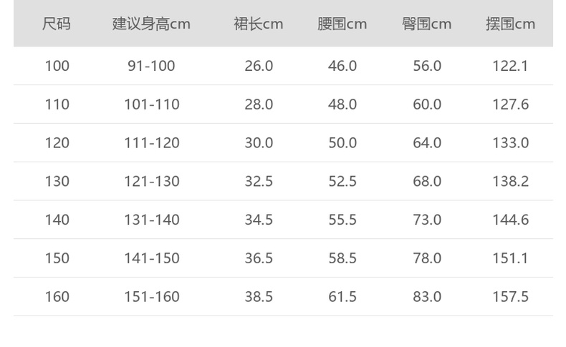The height and width of the screenshot is (347, 566).
Task: Click the 尺码 column header
Action: coord(57,24)
